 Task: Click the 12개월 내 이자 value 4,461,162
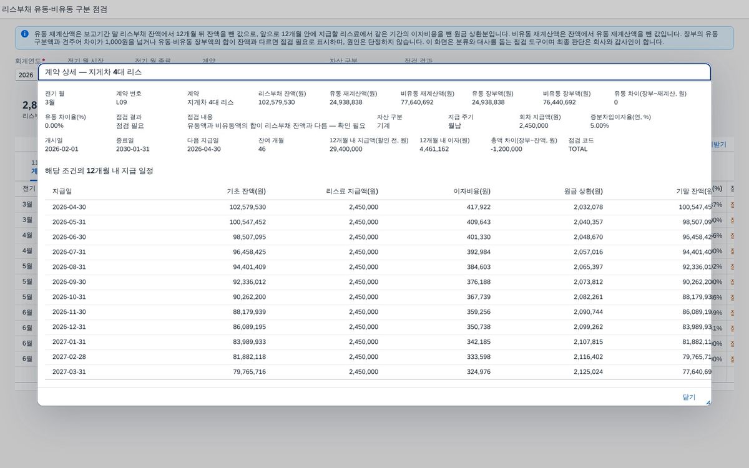tap(434, 149)
